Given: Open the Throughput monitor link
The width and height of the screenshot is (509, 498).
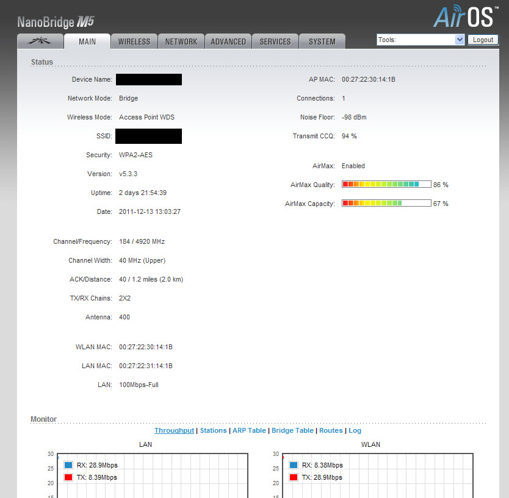Looking at the screenshot, I should [x=174, y=430].
